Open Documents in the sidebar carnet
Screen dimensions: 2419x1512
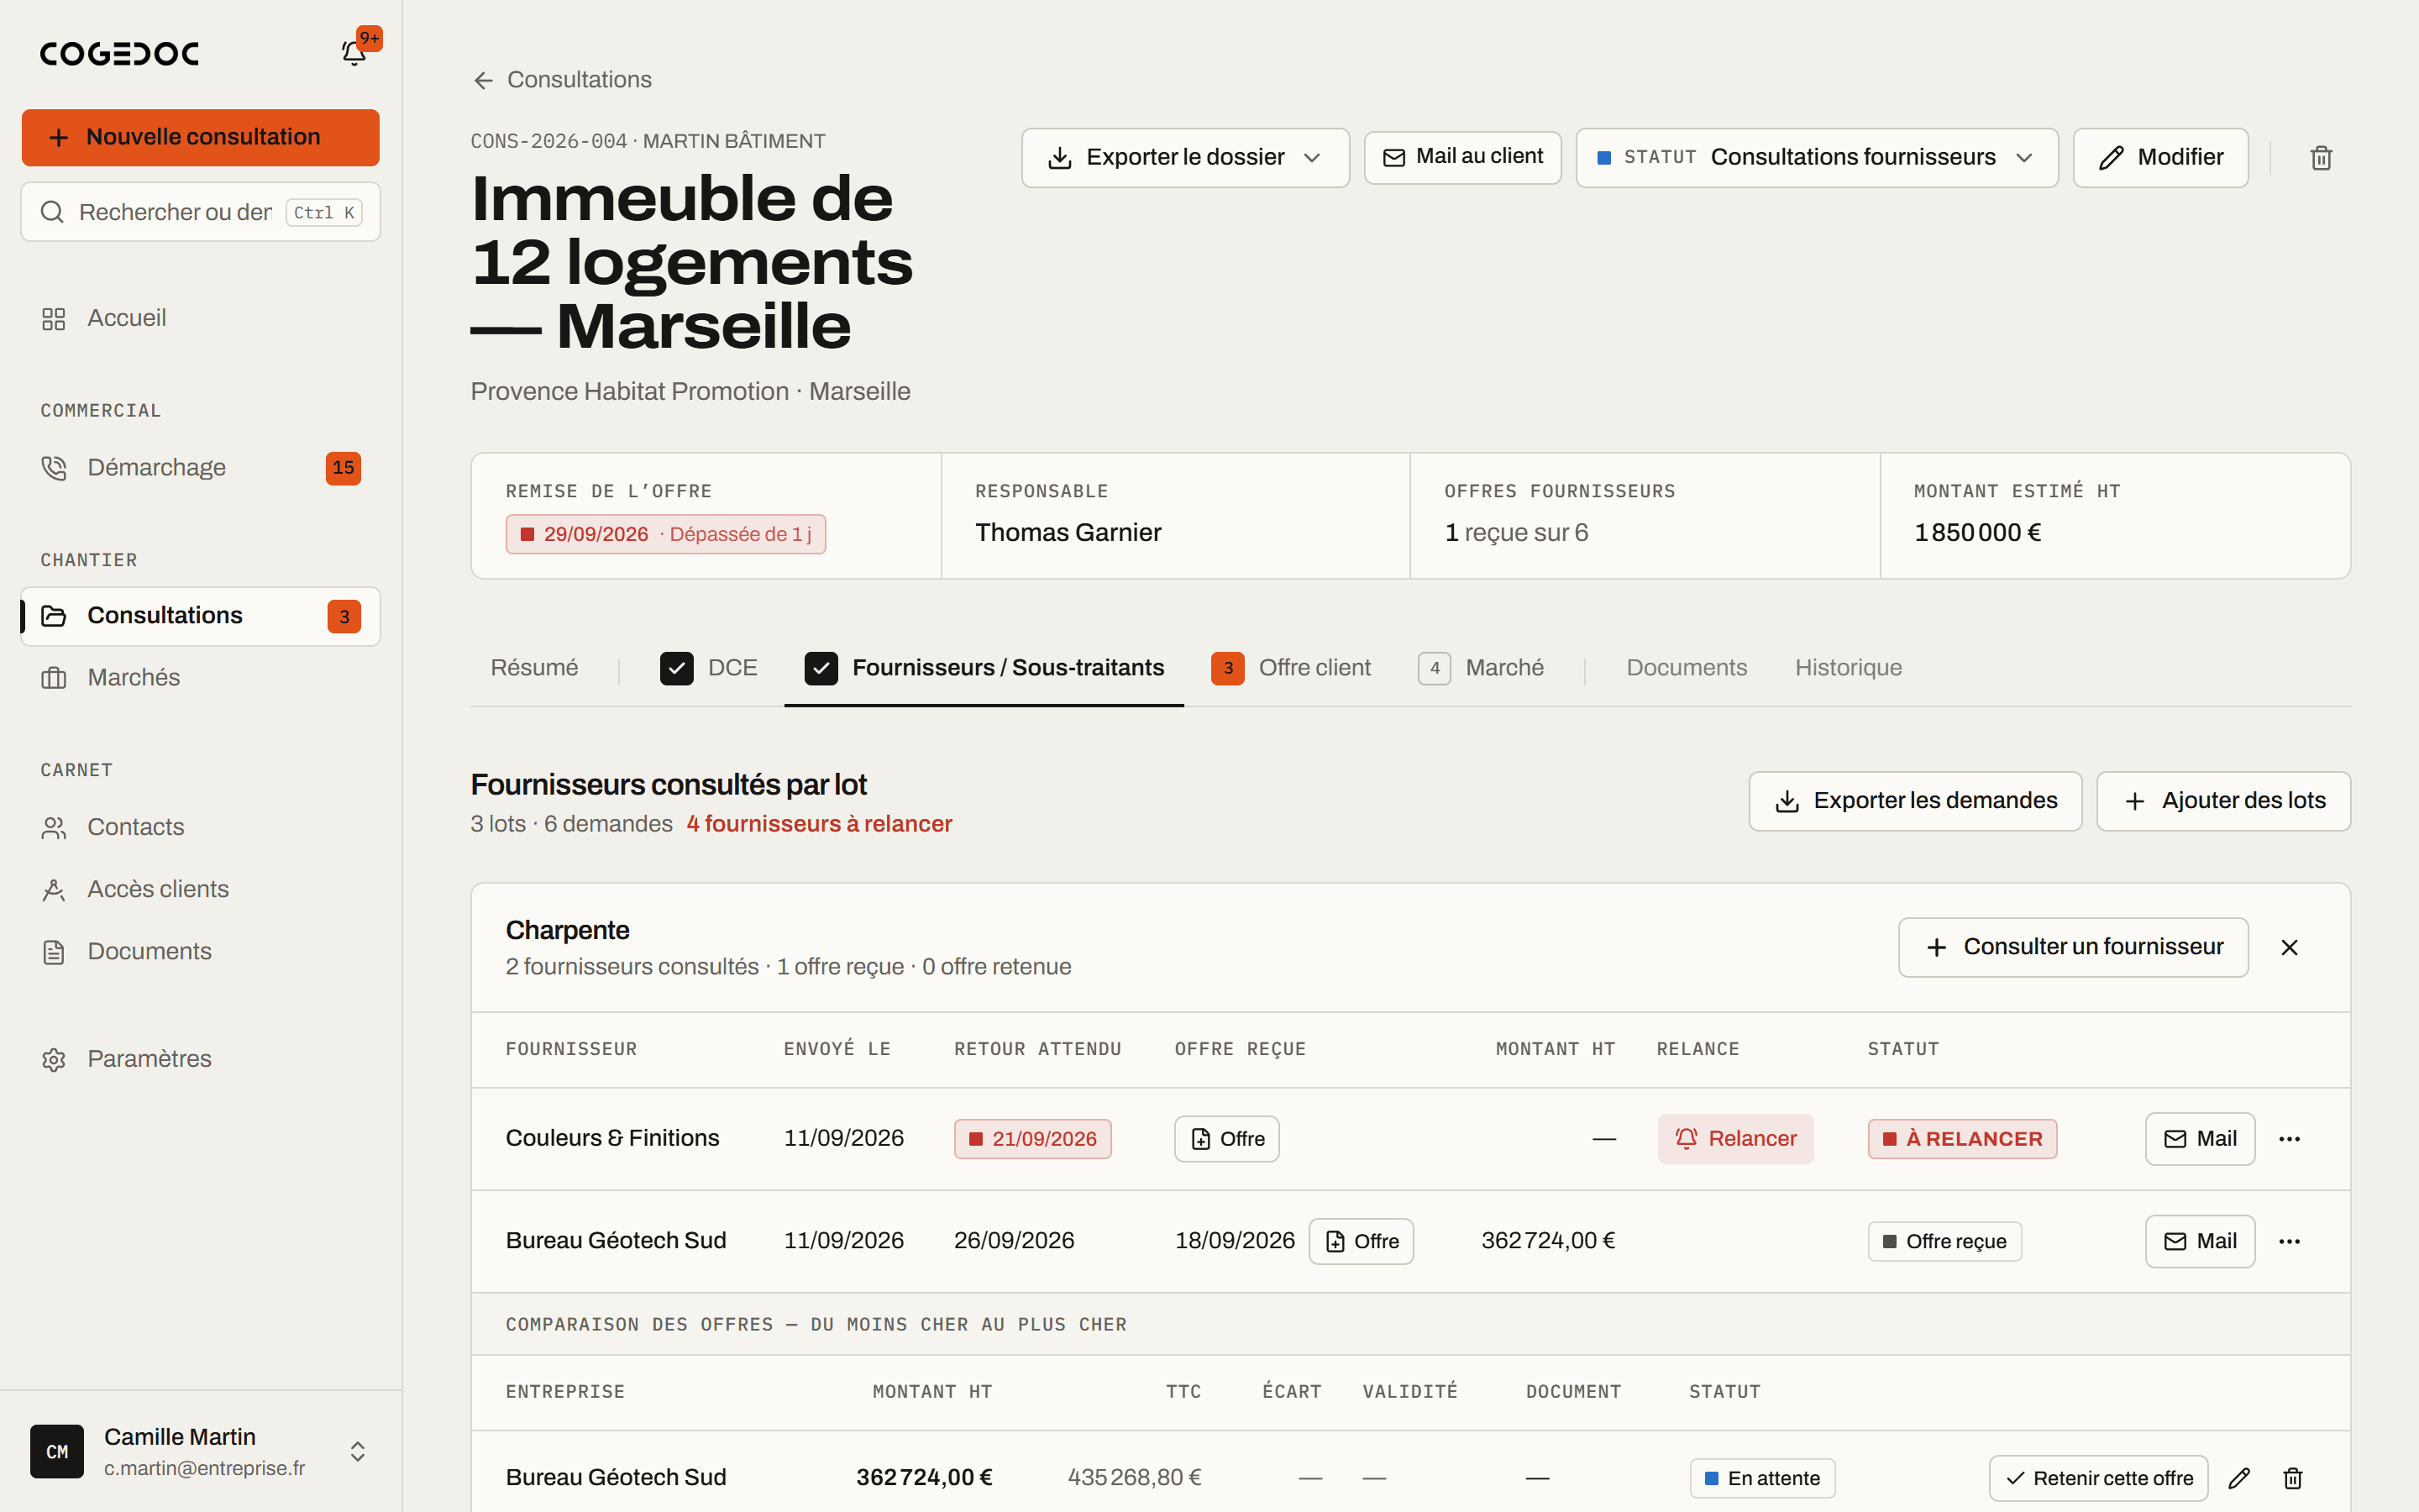200,951
